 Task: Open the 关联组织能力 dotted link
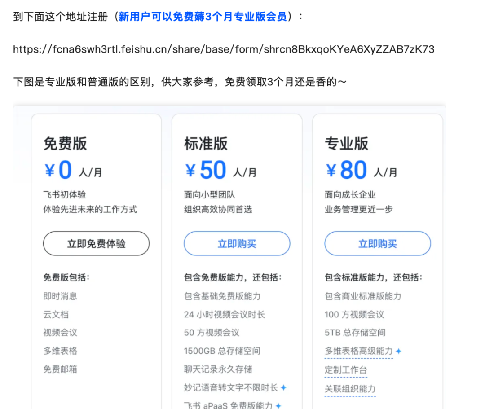tap(350, 389)
